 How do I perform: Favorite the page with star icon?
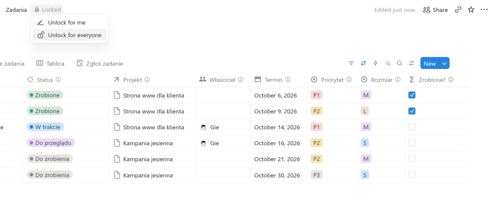pos(471,10)
